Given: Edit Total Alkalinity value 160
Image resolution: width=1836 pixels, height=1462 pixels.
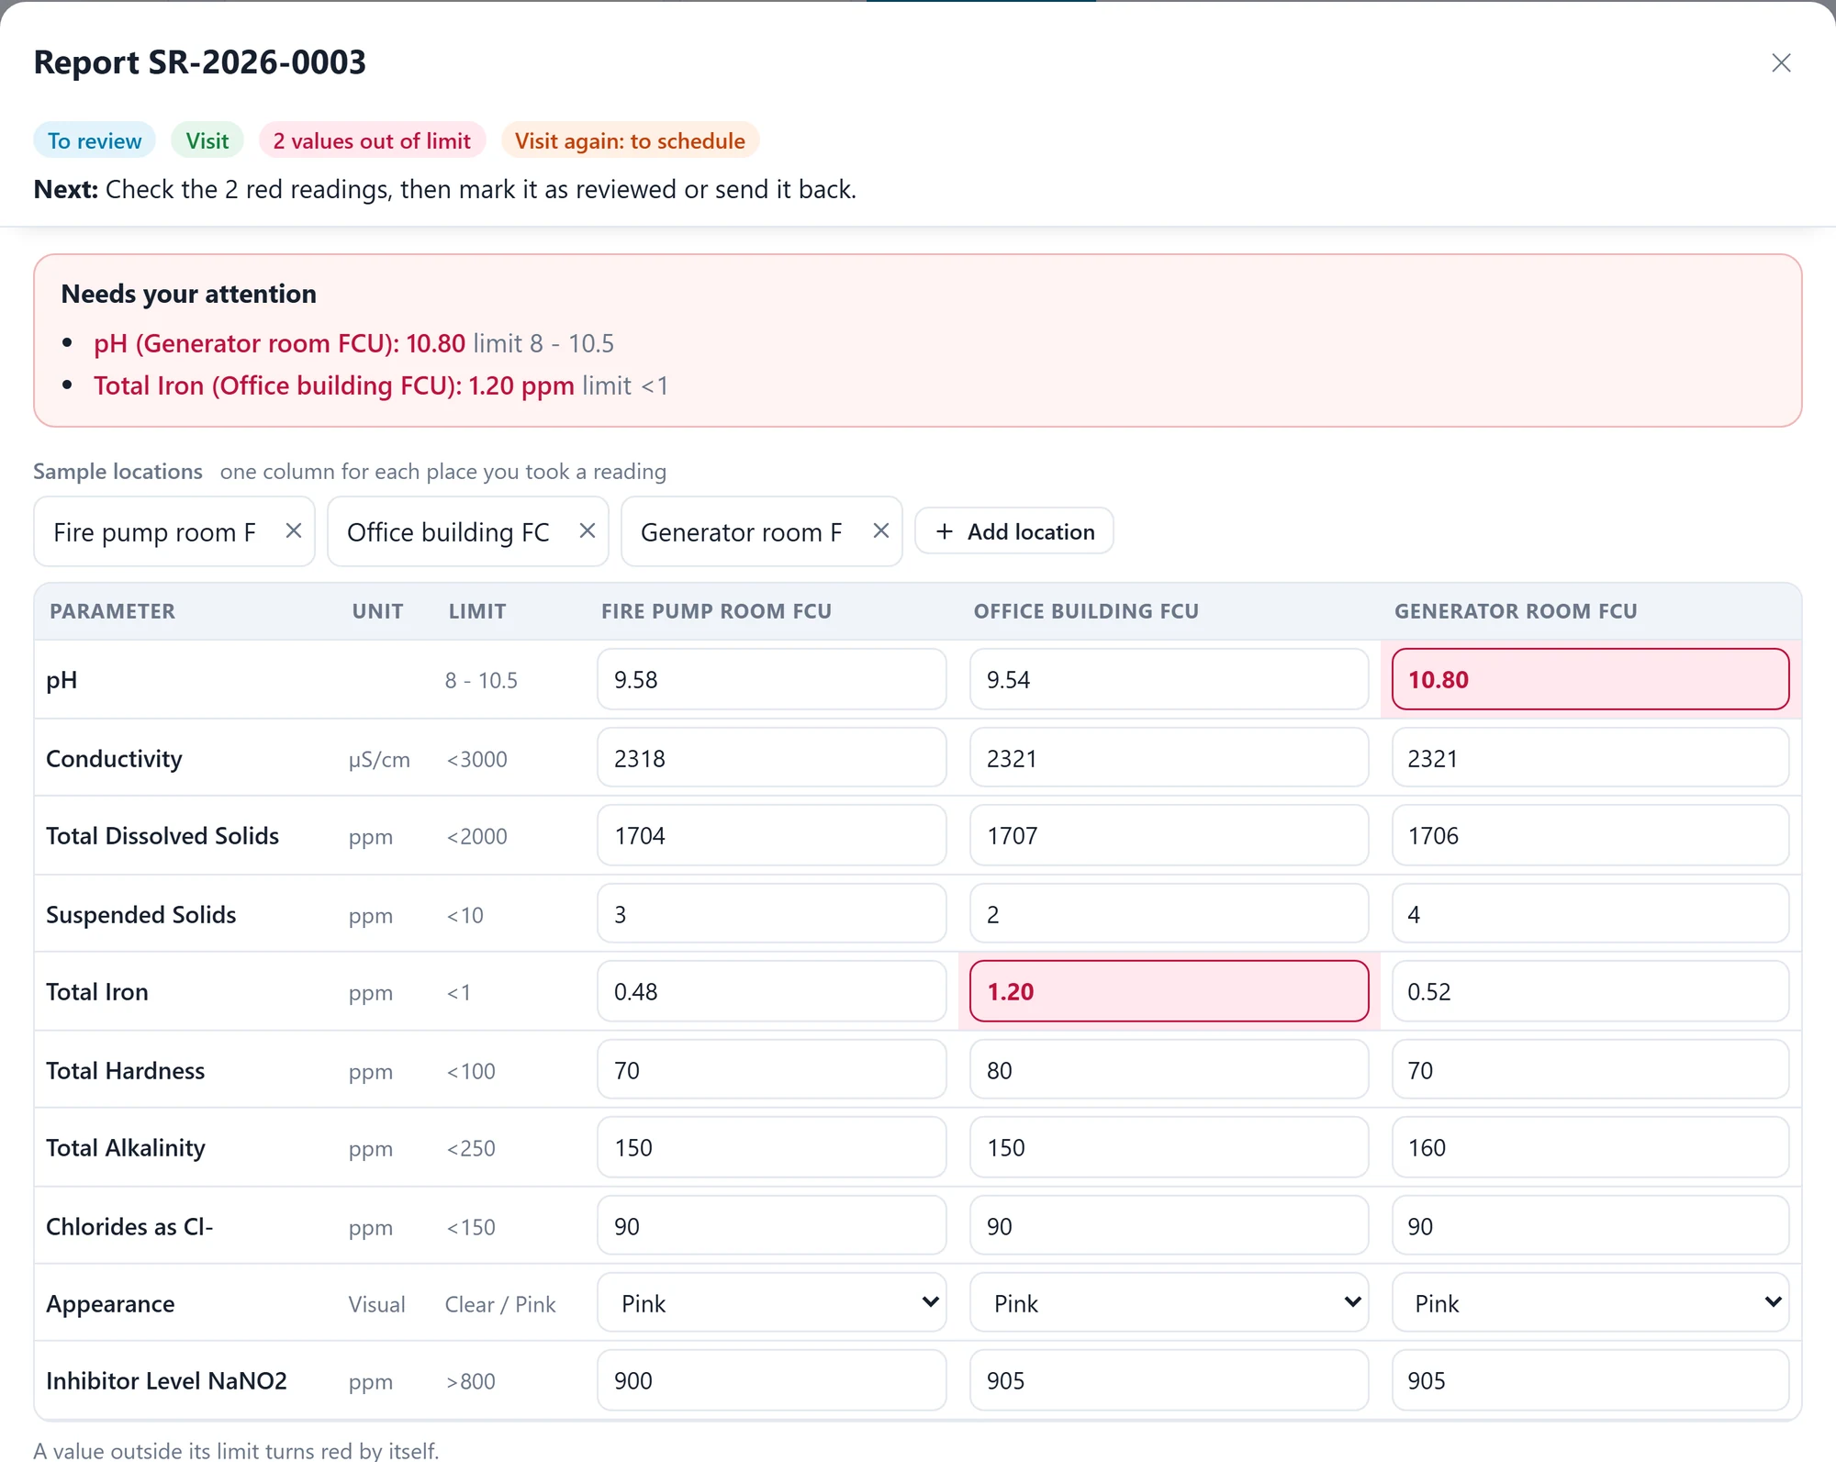Looking at the screenshot, I should pos(1590,1147).
